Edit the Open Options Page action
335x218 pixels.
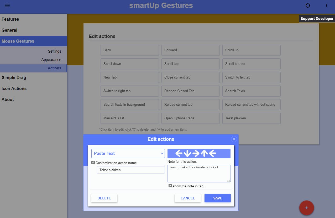tap(191, 118)
